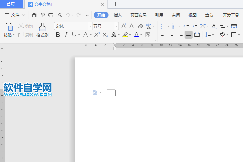This screenshot has height=162, width=243.
Task: Click the tab stops ruler icon
Action: [234, 26]
